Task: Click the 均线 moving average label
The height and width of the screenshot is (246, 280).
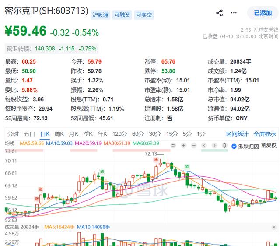Action: (10, 143)
